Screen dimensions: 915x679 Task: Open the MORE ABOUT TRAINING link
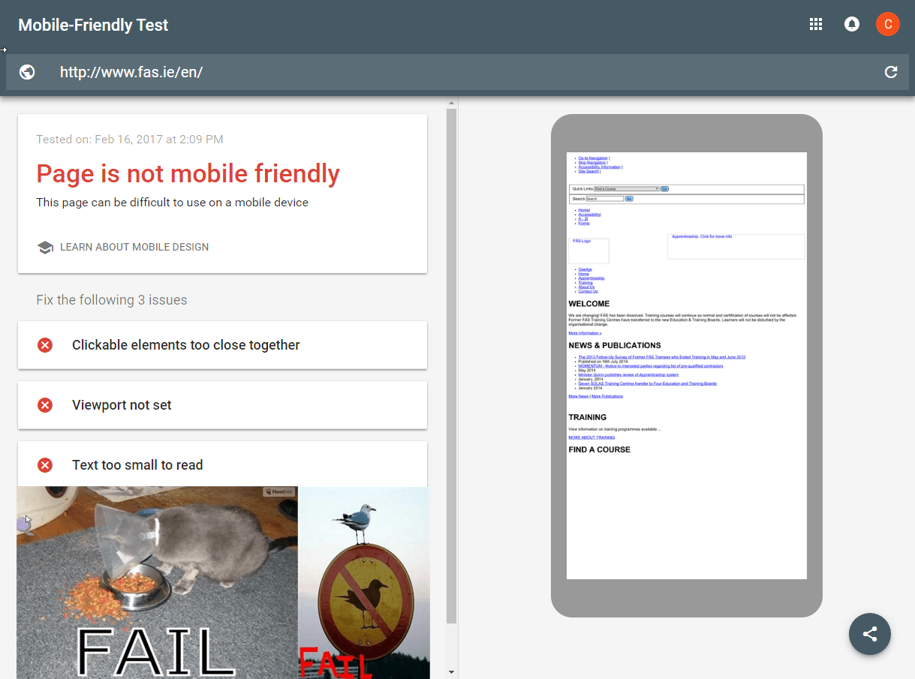[592, 437]
